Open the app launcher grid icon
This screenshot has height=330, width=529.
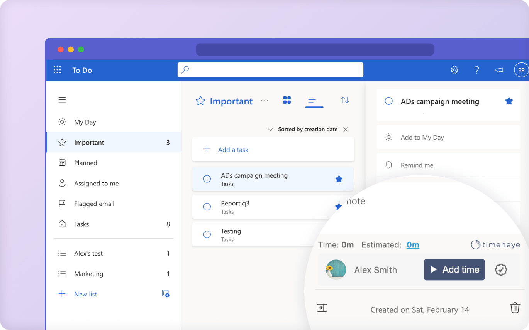pos(57,70)
